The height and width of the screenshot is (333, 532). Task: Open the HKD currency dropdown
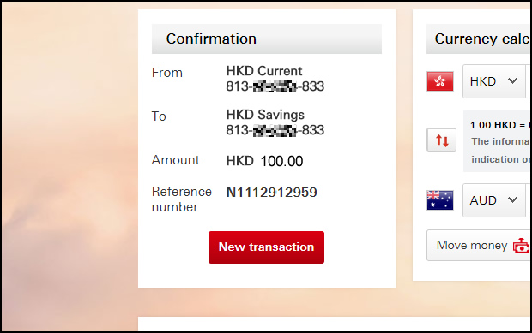point(493,81)
